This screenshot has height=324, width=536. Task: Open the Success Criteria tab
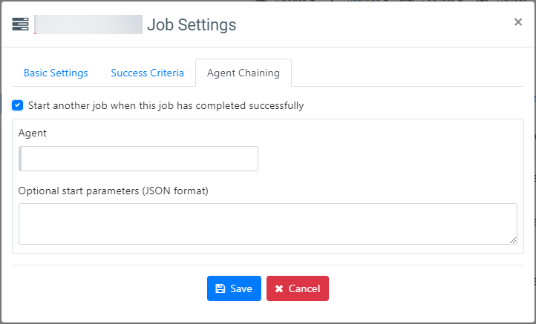147,73
